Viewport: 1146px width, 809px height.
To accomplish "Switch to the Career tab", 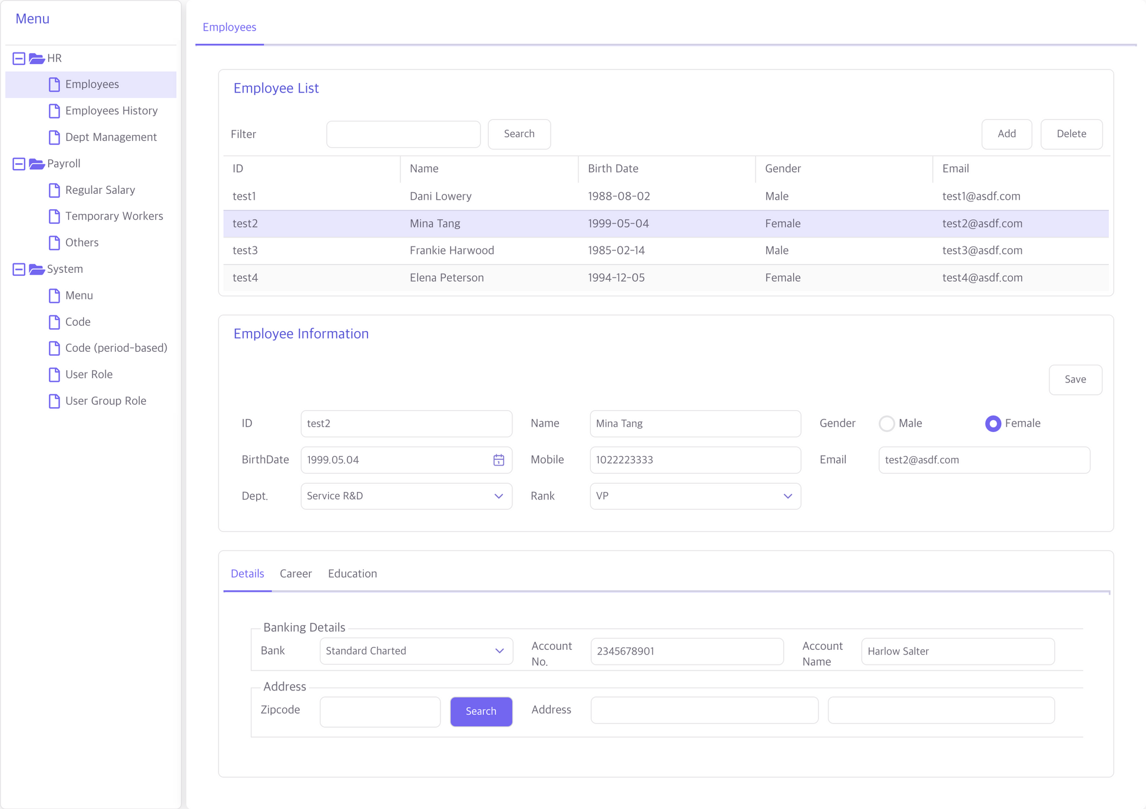I will click(296, 573).
